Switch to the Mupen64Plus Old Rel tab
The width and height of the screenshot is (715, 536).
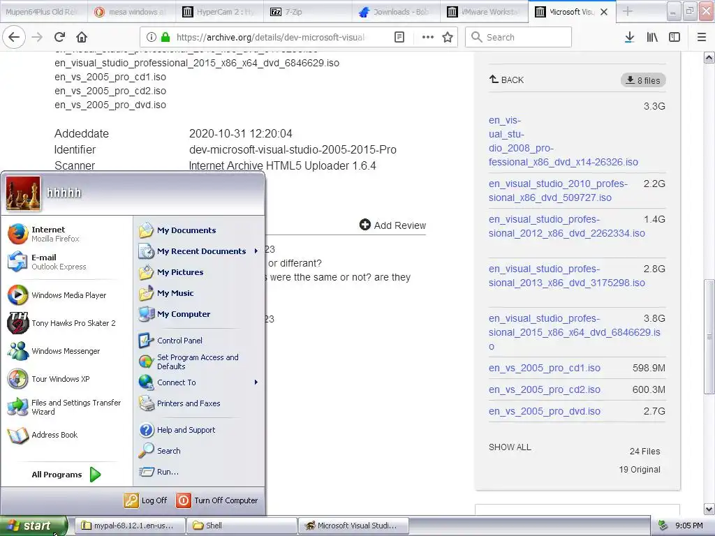pyautogui.click(x=43, y=12)
